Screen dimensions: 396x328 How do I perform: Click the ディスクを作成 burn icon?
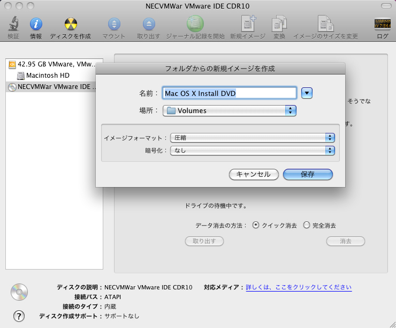point(71,24)
